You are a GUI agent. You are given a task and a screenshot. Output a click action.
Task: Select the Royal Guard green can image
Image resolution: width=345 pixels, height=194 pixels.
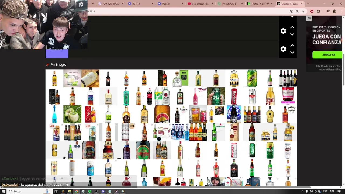[x=270, y=150]
